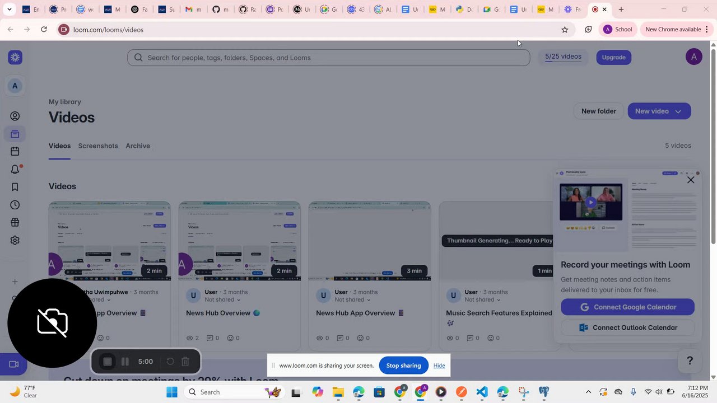Open the Watch Later bookmark icon
Image resolution: width=717 pixels, height=403 pixels.
pos(15,187)
